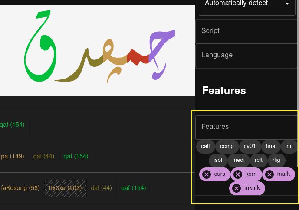Enable the calt feature chip

point(205,147)
